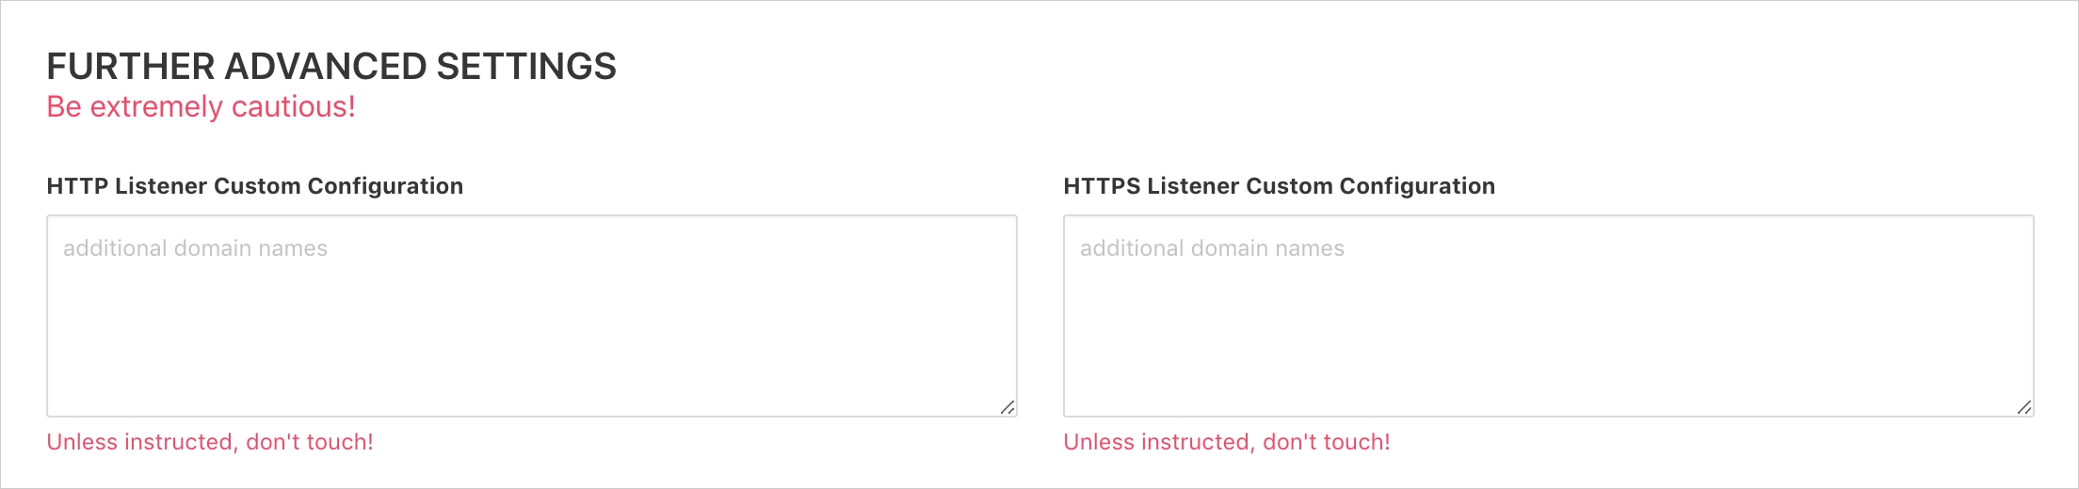
Task: Click 'additional domain names' placeholder in HTTPS box
Action: (x=1212, y=248)
